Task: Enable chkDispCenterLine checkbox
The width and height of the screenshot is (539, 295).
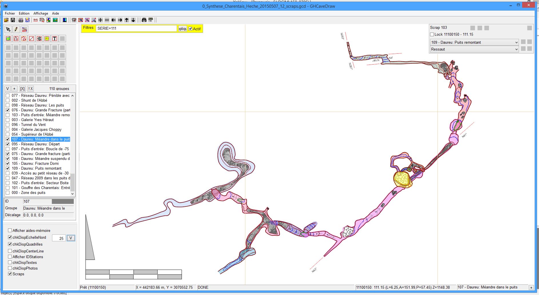Action: click(x=10, y=251)
